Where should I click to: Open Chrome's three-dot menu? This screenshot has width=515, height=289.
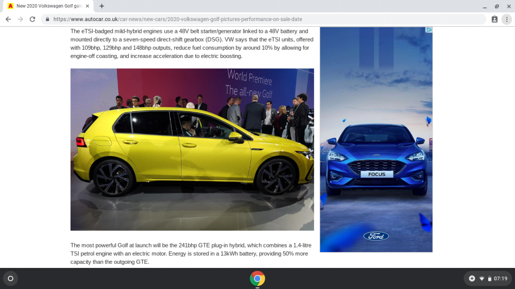(507, 20)
